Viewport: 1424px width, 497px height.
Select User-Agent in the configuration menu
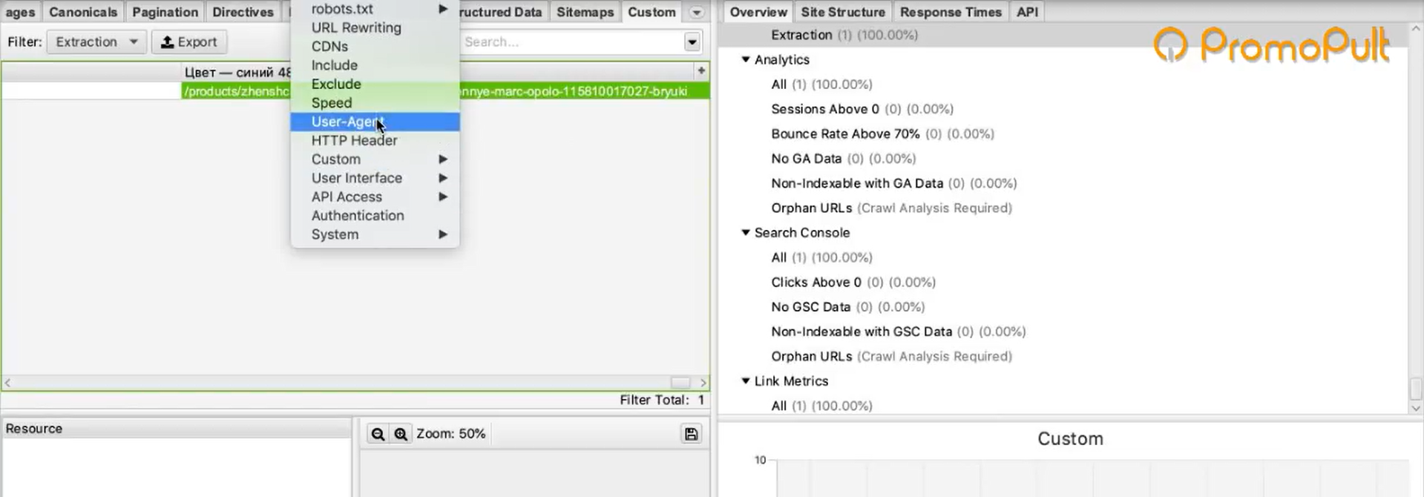(347, 122)
